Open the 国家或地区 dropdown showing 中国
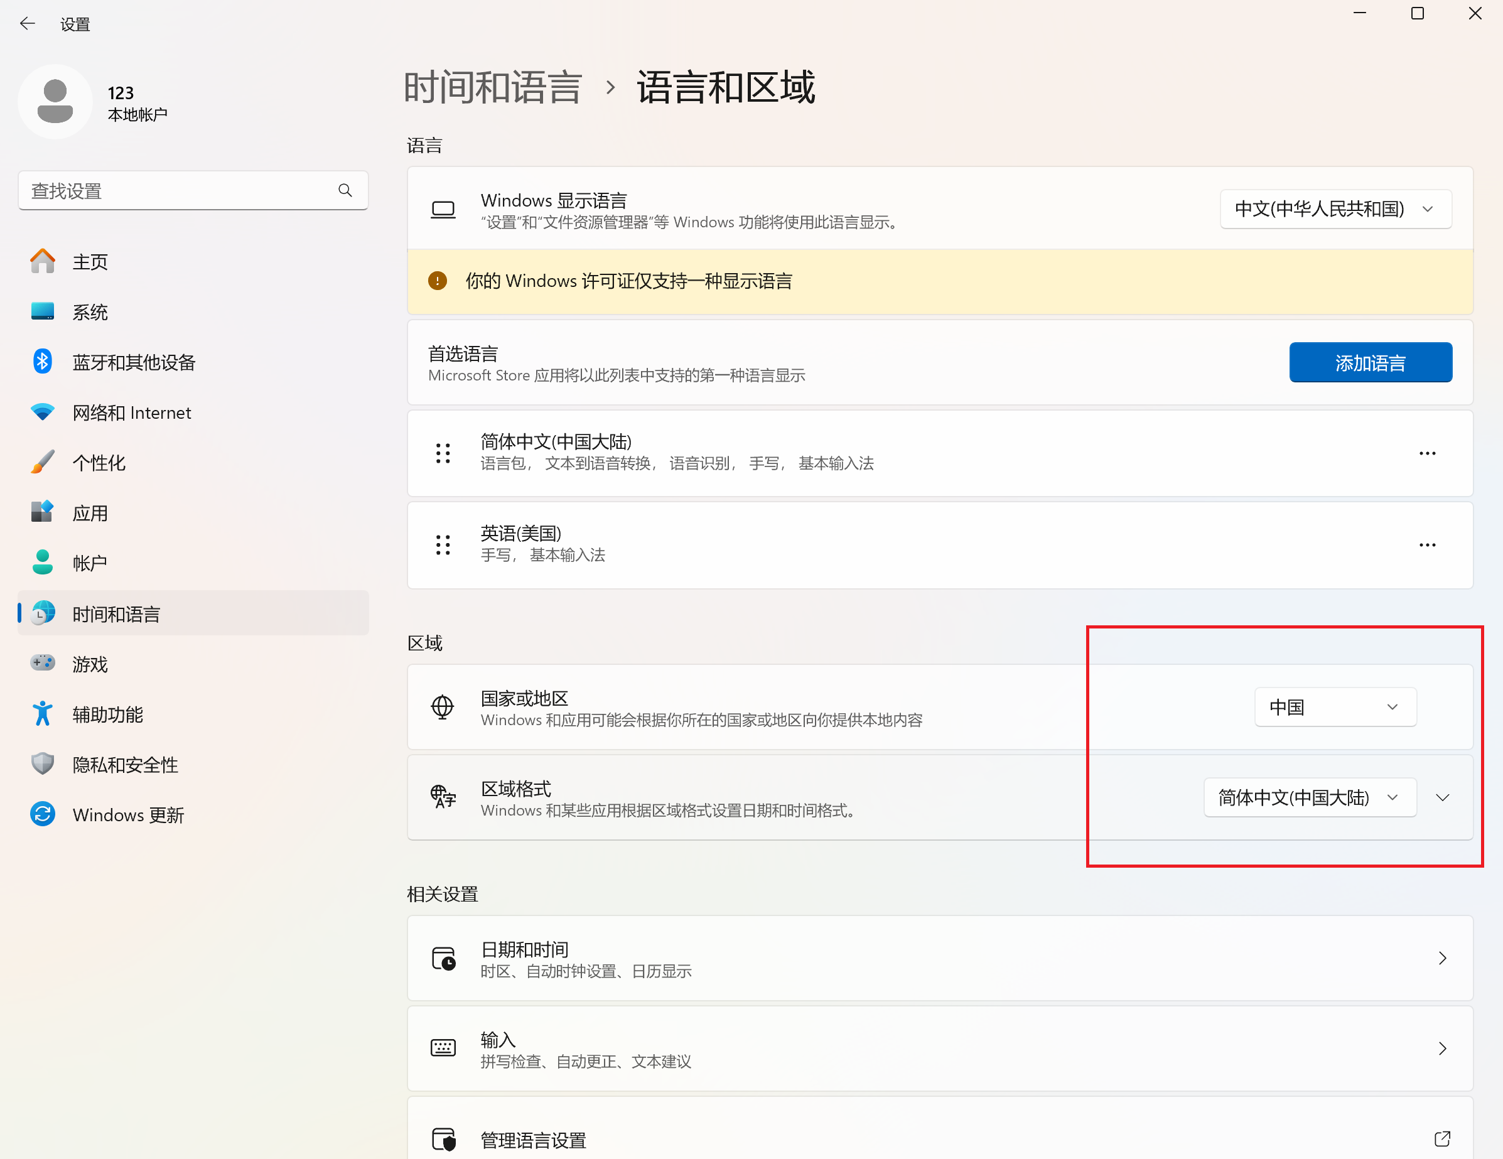The height and width of the screenshot is (1159, 1503). click(1334, 707)
